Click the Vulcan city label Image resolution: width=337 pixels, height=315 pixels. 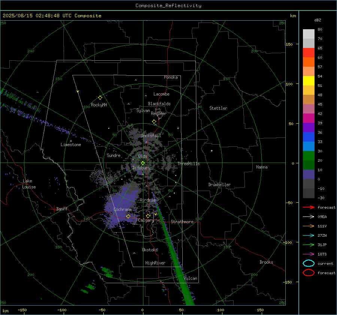coord(191,278)
